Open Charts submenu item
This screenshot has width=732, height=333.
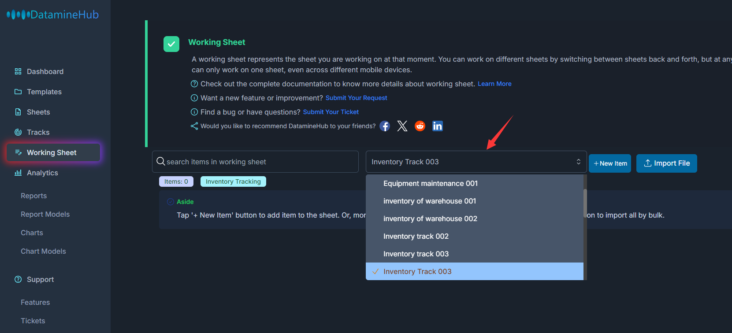tap(32, 233)
